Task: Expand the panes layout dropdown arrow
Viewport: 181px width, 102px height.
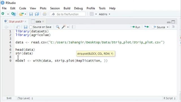Action: tap(96, 14)
